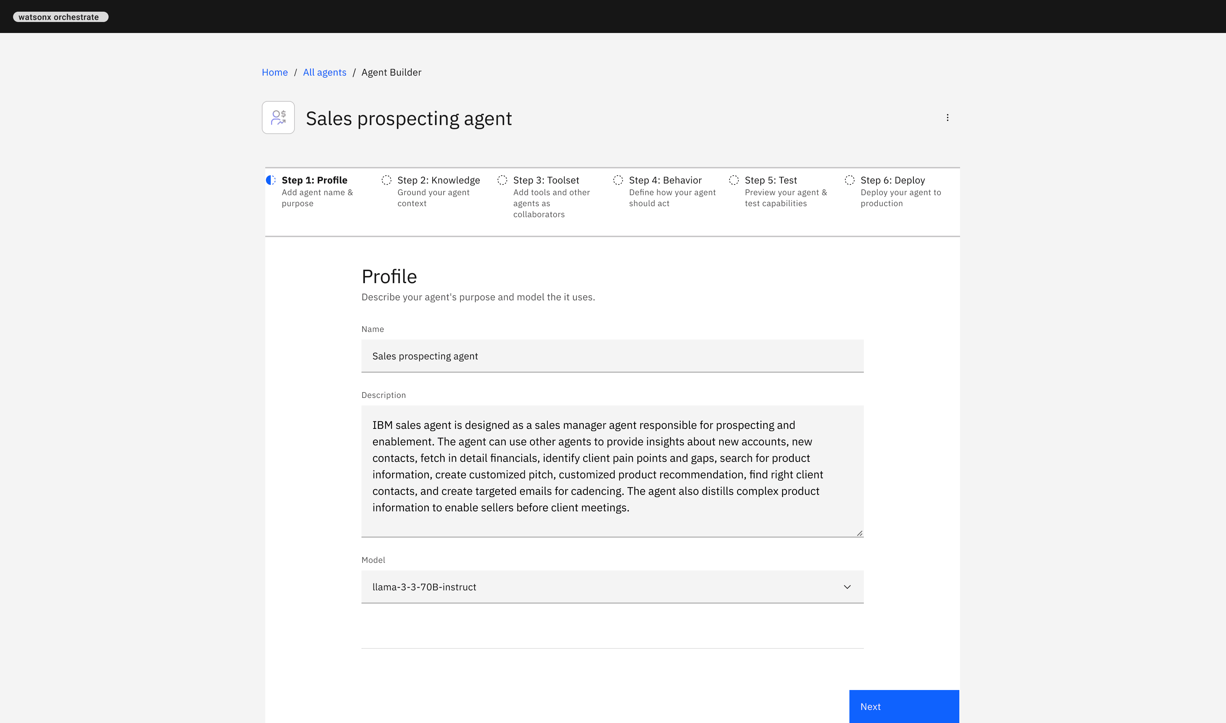Go to Step 2: Knowledge tab
1226x723 pixels.
click(x=438, y=180)
